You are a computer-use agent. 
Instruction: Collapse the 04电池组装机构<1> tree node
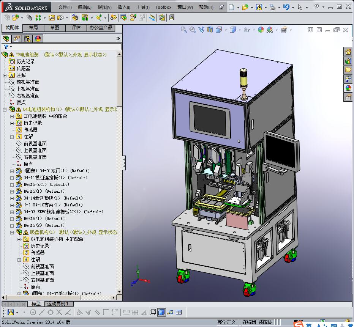point(5,110)
